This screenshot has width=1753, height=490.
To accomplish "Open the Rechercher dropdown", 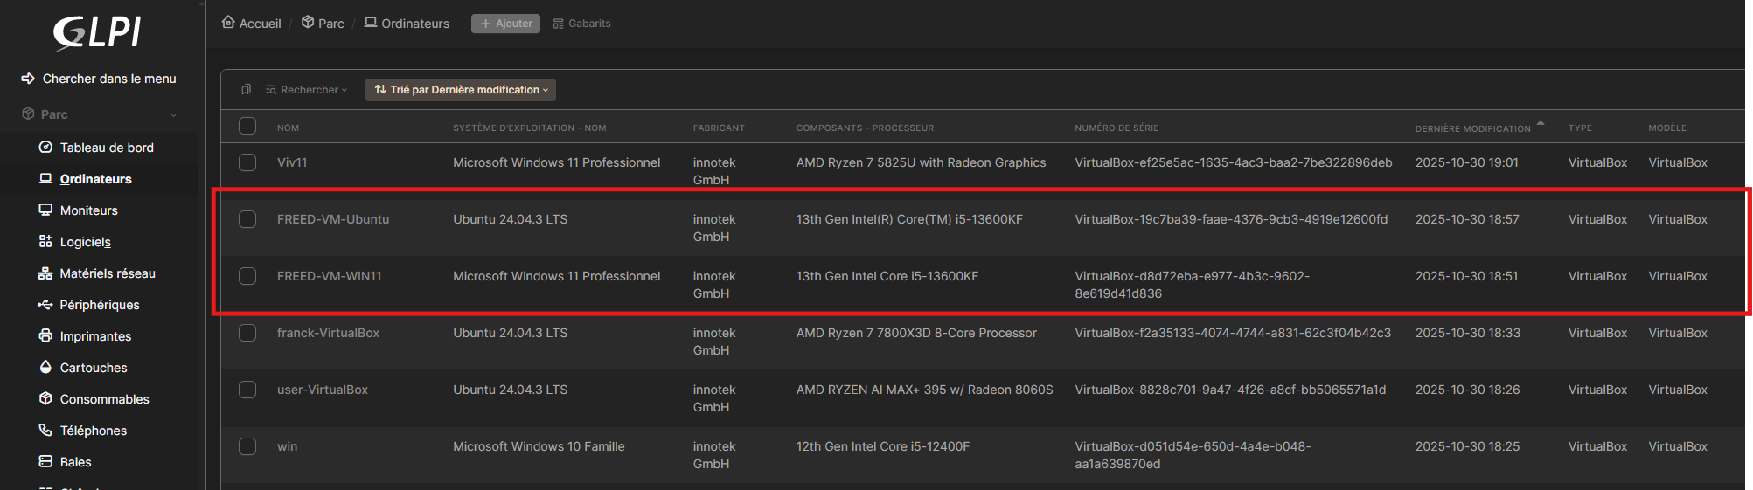I will (308, 89).
